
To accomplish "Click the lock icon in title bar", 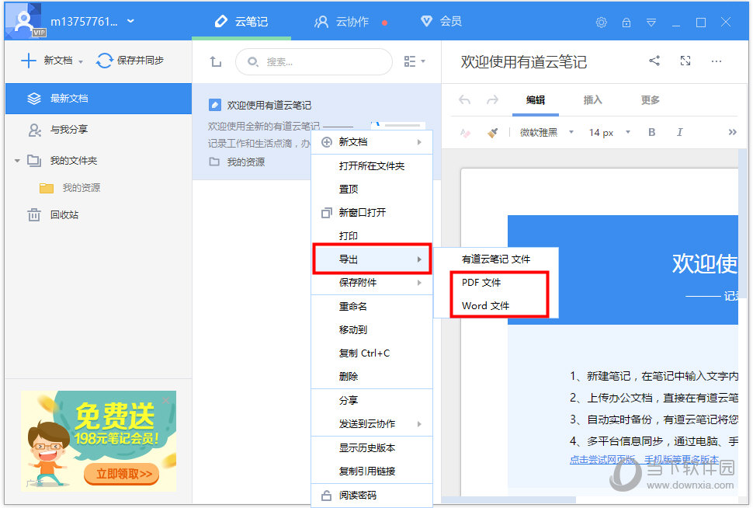I will pos(626,22).
